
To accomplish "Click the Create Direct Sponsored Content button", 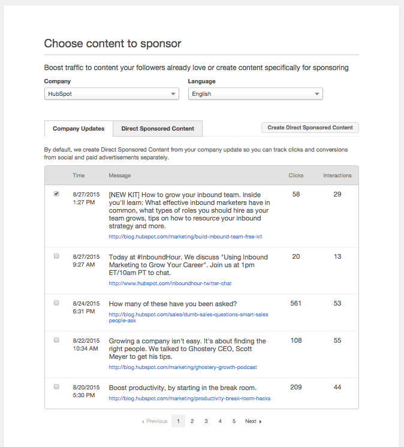I will [310, 128].
